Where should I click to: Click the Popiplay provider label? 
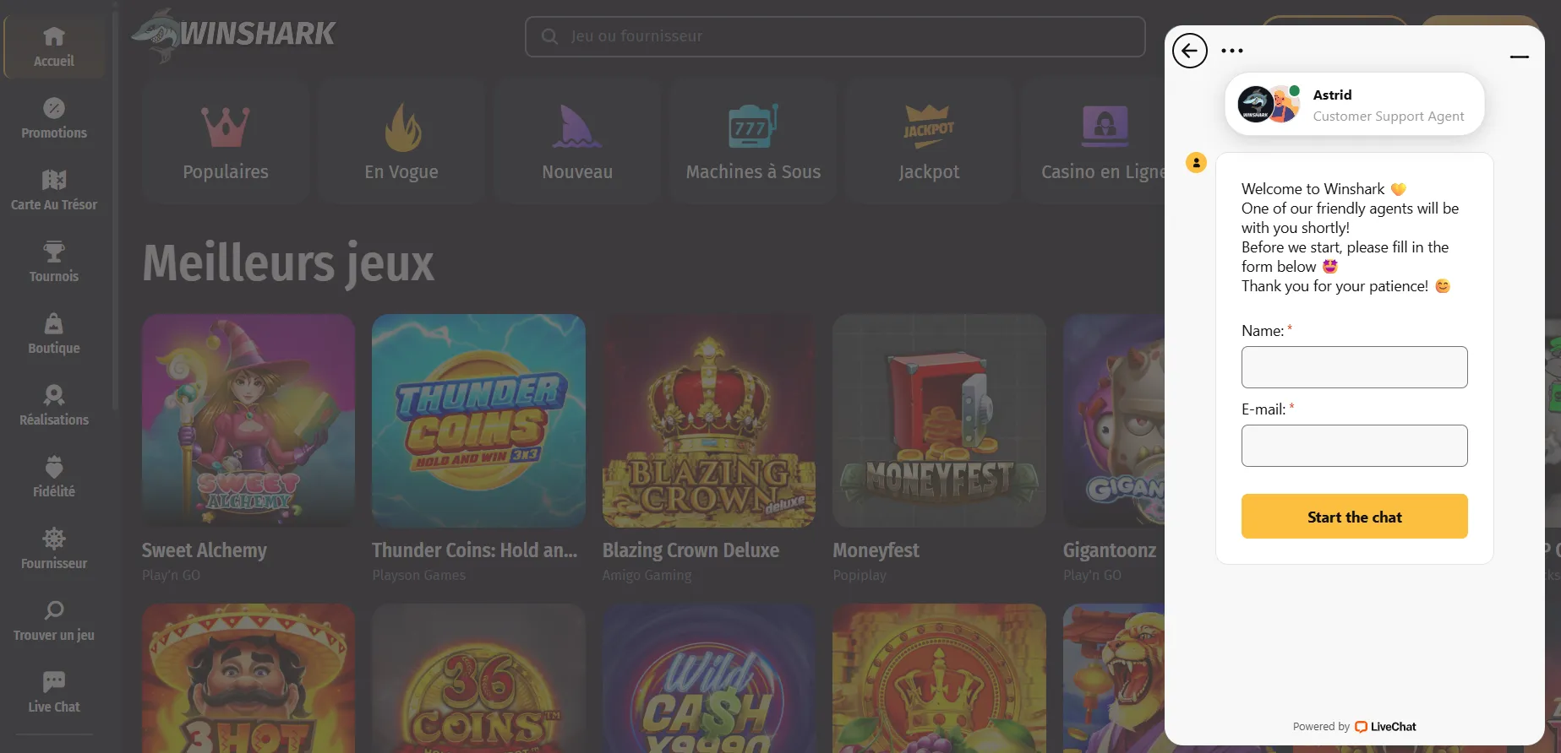coord(860,575)
